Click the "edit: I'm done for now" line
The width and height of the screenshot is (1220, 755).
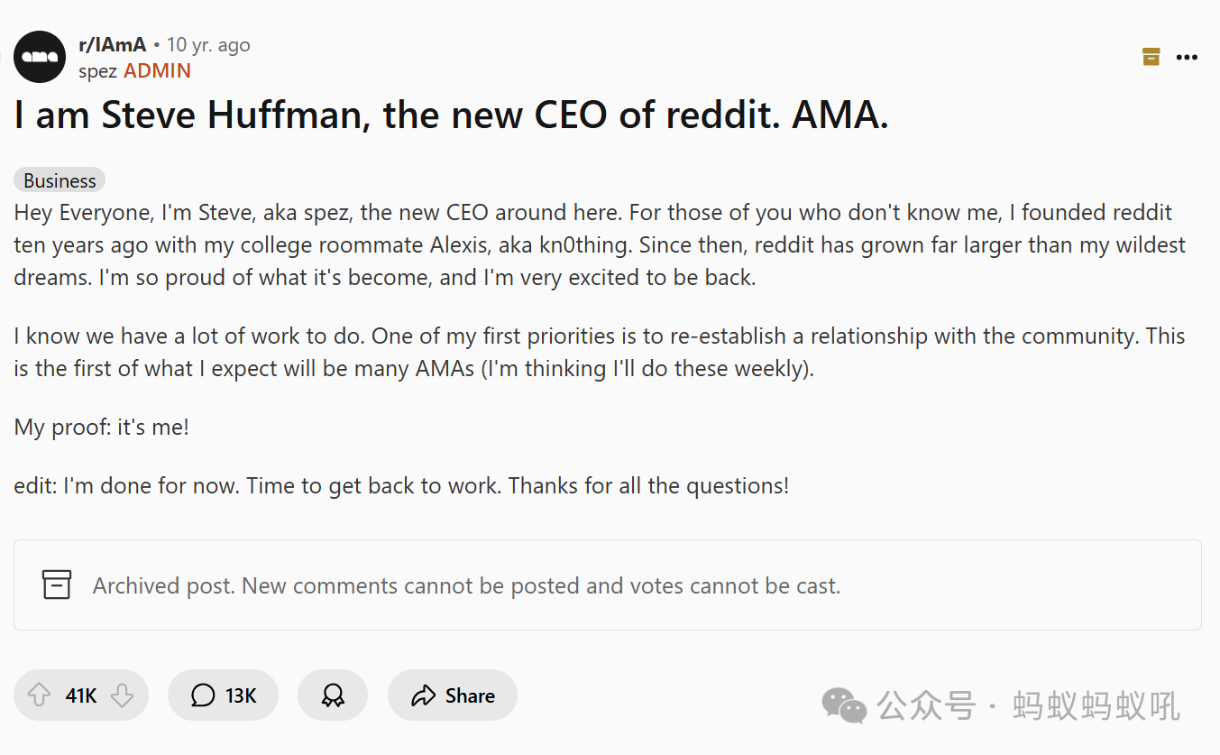[401, 485]
